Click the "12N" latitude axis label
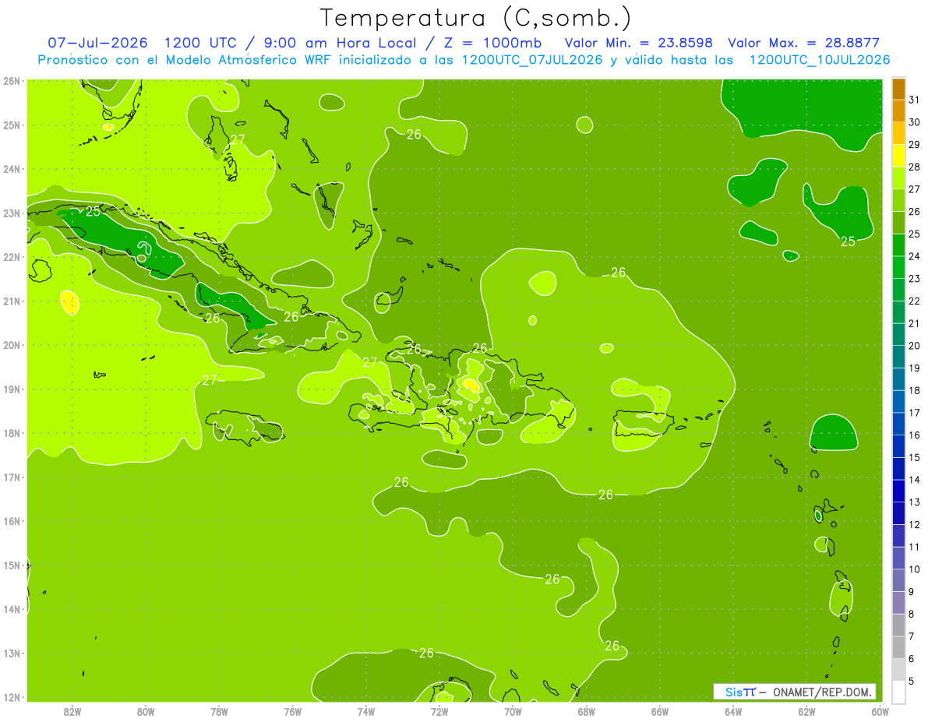Viewport: 935px width, 722px height. tap(11, 697)
